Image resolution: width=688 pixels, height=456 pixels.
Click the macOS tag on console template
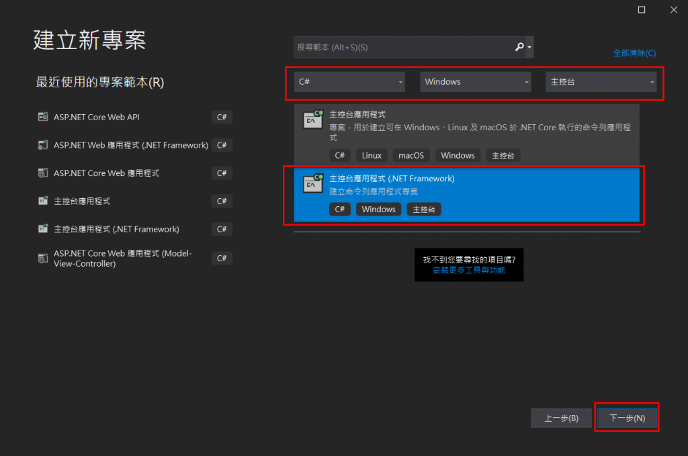tap(411, 155)
